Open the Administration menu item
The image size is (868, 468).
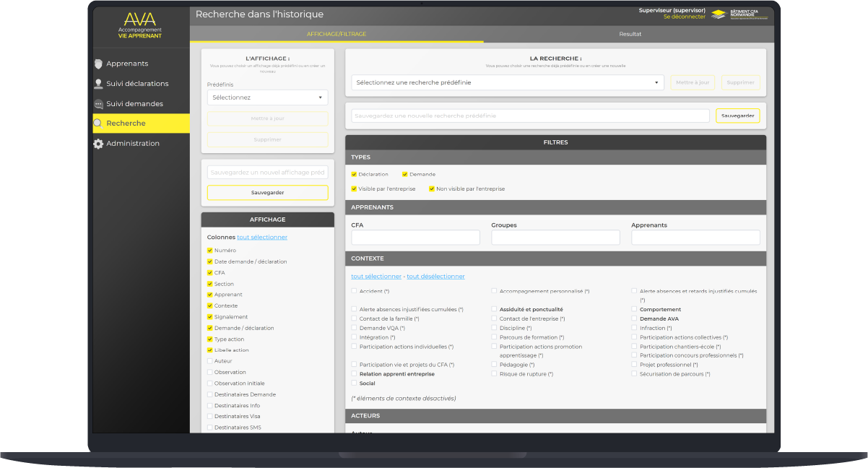click(142, 144)
